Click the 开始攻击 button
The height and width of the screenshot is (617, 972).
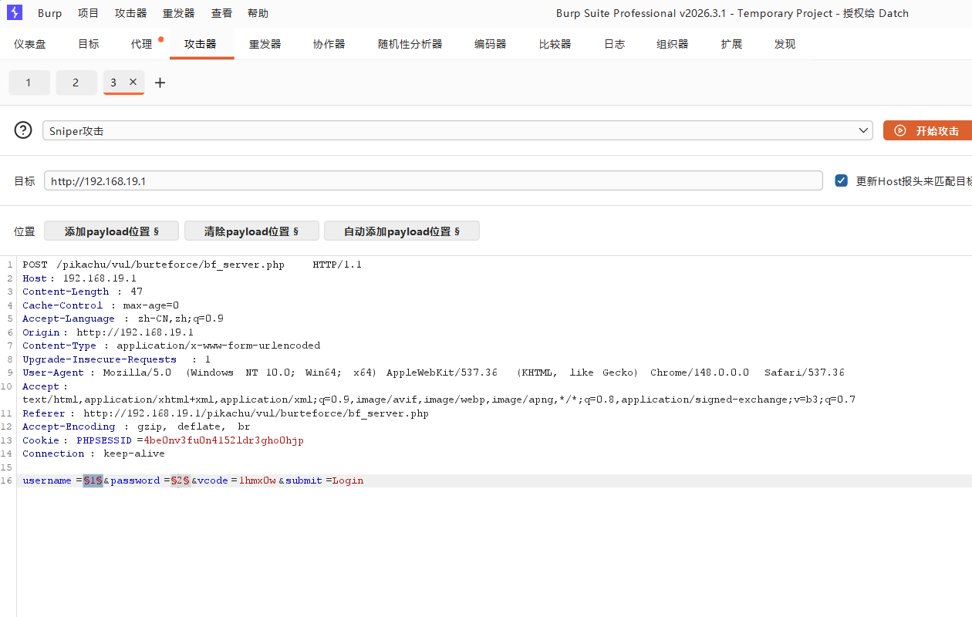(927, 130)
